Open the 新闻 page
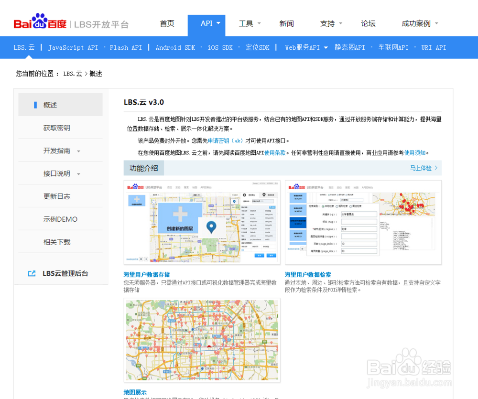 (x=286, y=23)
